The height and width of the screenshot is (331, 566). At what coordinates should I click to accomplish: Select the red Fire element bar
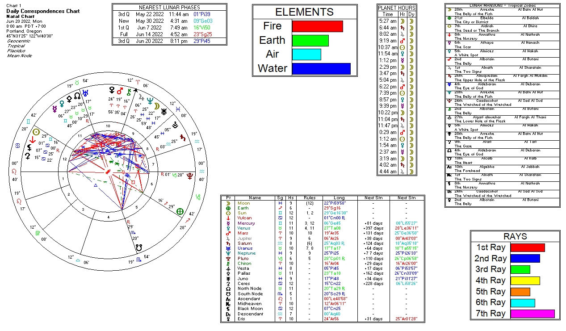(317, 26)
